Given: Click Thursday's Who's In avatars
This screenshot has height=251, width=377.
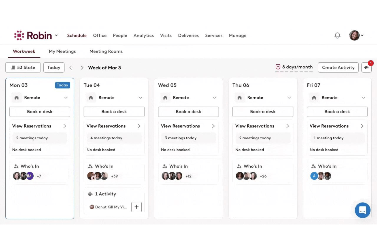Looking at the screenshot, I should [x=246, y=176].
